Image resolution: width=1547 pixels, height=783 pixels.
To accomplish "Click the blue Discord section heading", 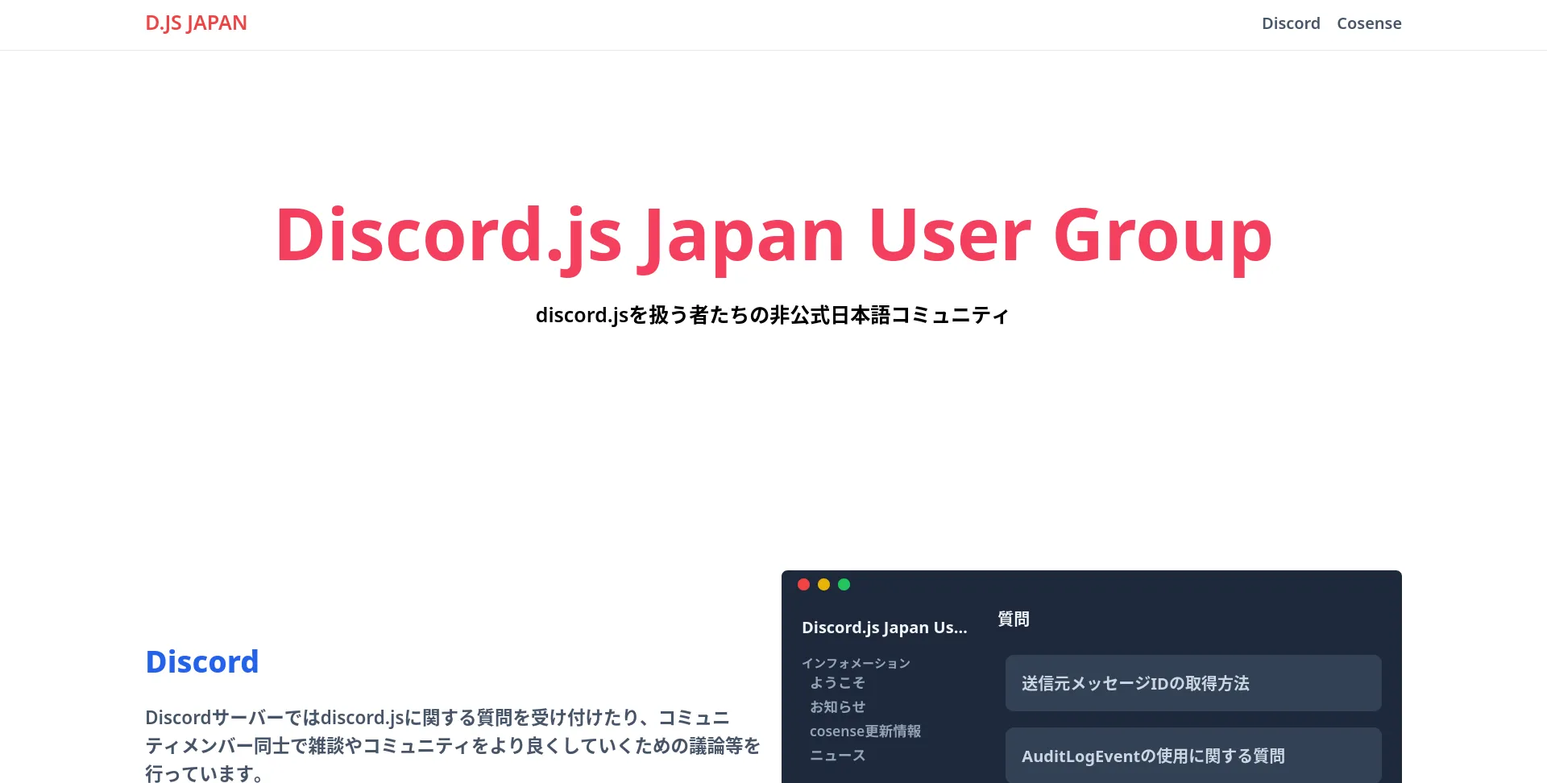I will pos(201,662).
